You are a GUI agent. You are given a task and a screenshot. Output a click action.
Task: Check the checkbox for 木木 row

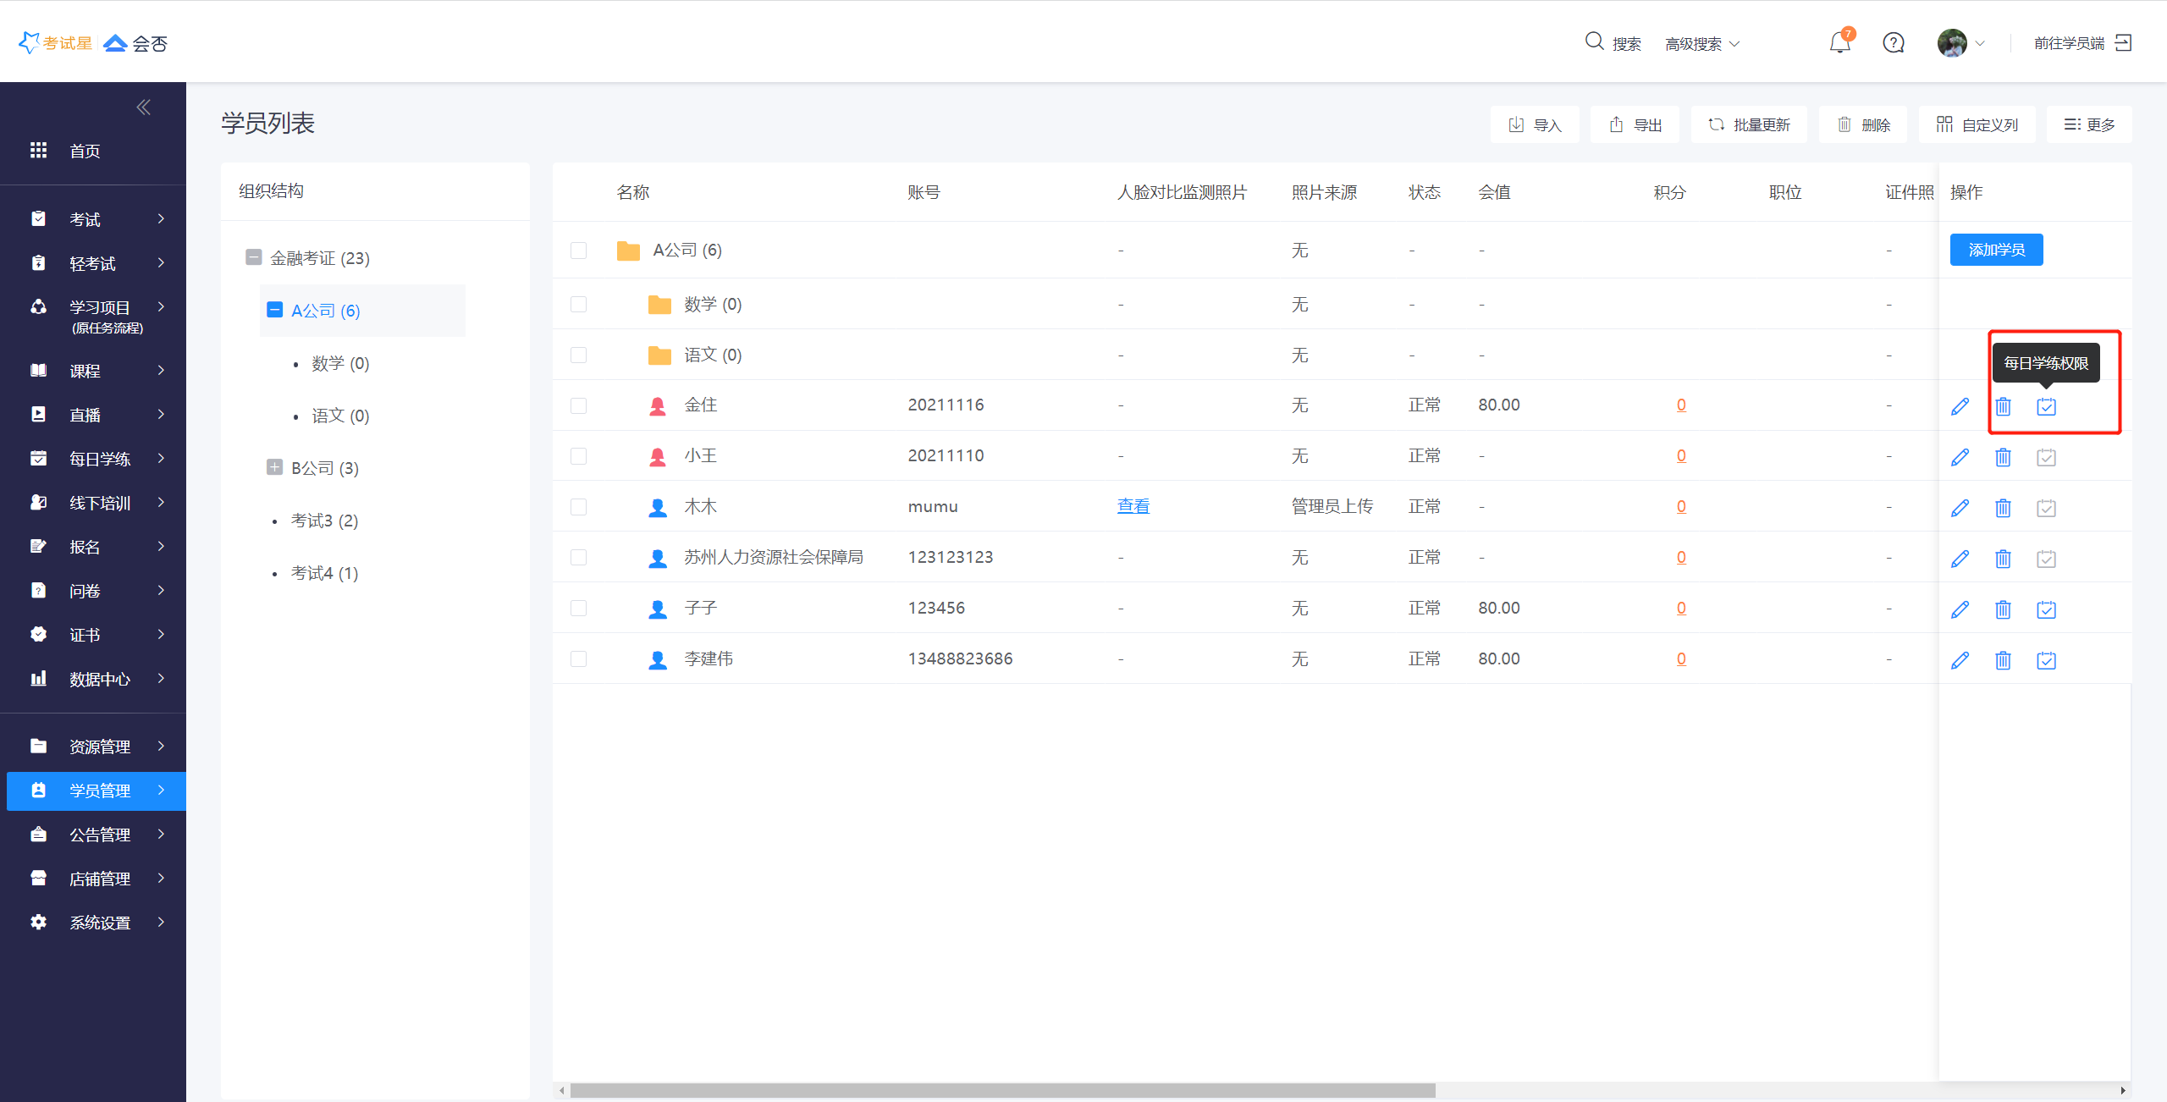(579, 507)
